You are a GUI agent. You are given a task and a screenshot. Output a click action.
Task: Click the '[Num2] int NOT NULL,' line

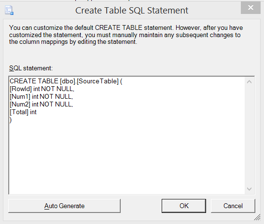click(41, 105)
